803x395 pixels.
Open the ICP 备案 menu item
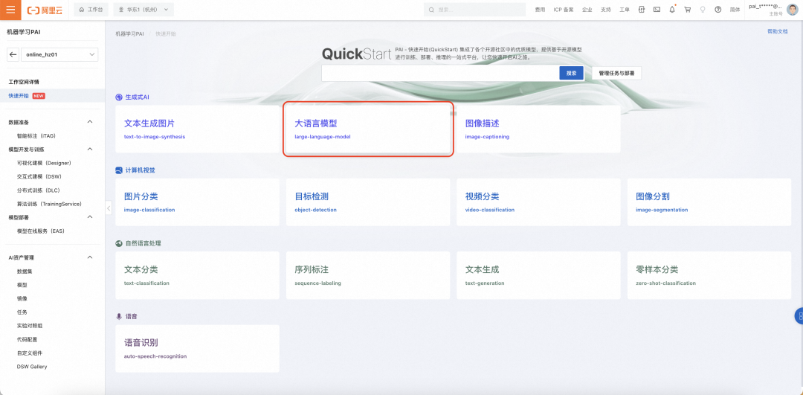564,10
